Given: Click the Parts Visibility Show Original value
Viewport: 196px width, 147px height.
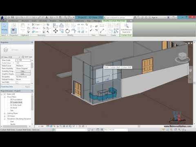Looking at the screenshot, I should 23,68.
